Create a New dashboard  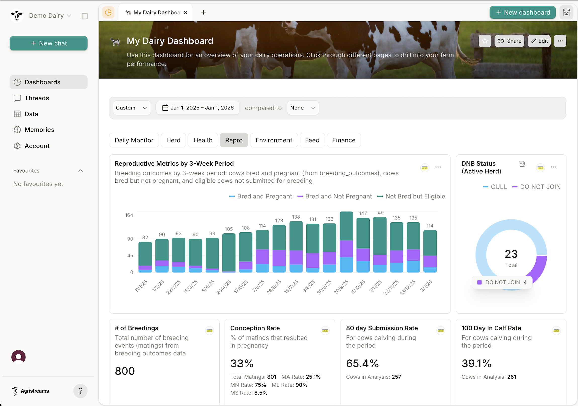523,12
